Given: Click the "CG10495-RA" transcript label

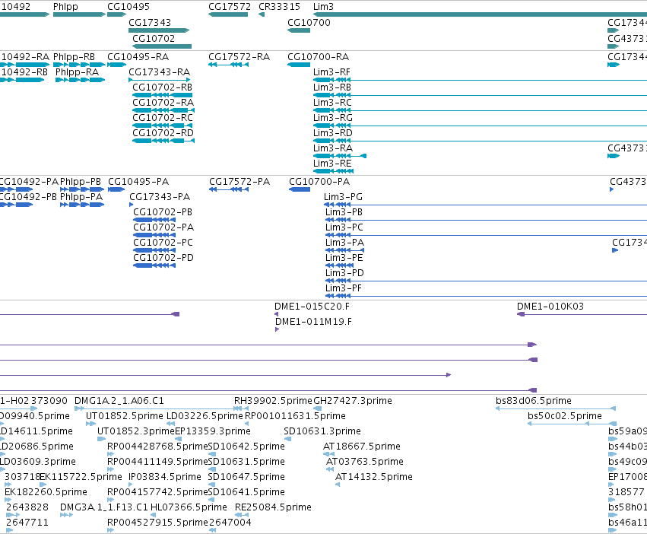Looking at the screenshot, I should tap(138, 56).
